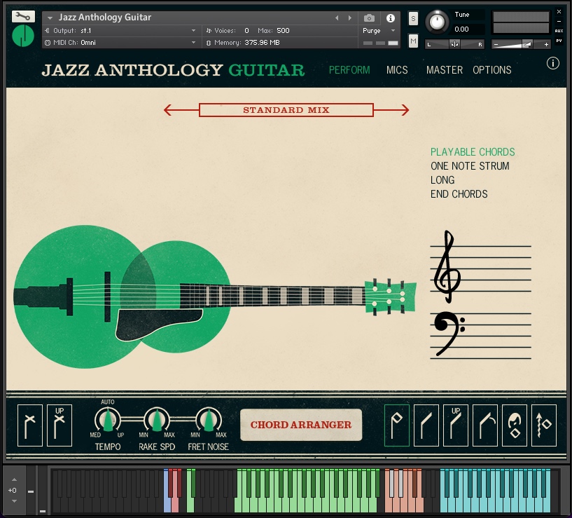
Task: Transpose keyboard octave down arrow
Action: pyautogui.click(x=14, y=501)
